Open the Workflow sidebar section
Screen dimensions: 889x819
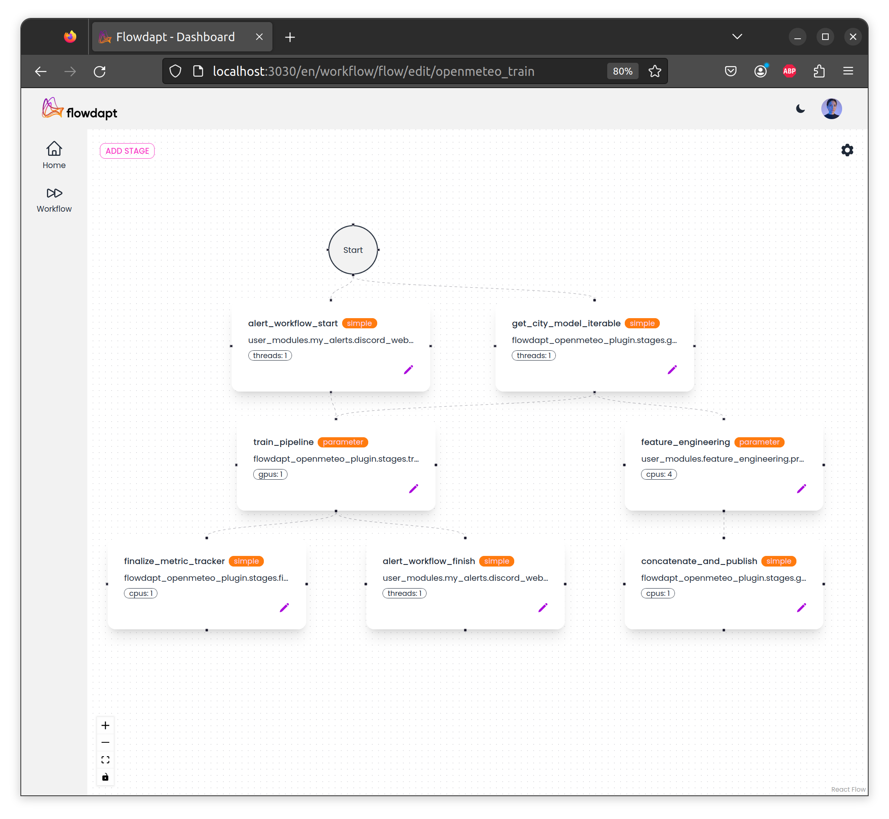point(54,199)
